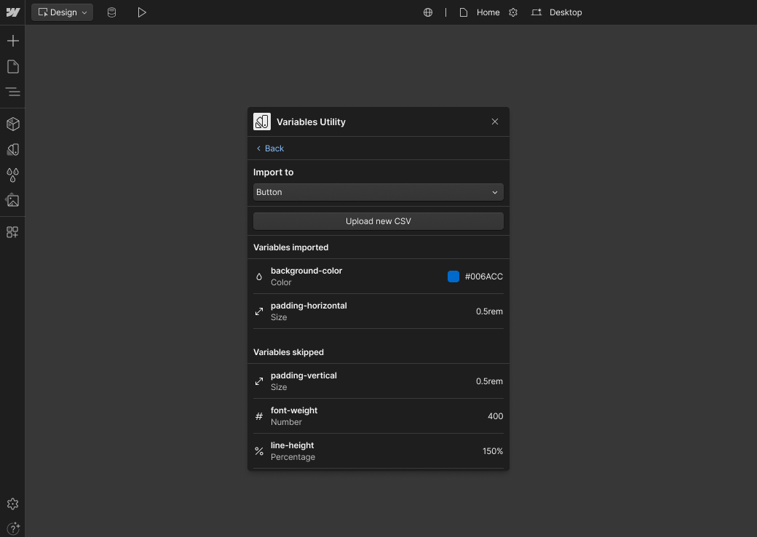Open site settings gear in sidebar

[x=12, y=504]
